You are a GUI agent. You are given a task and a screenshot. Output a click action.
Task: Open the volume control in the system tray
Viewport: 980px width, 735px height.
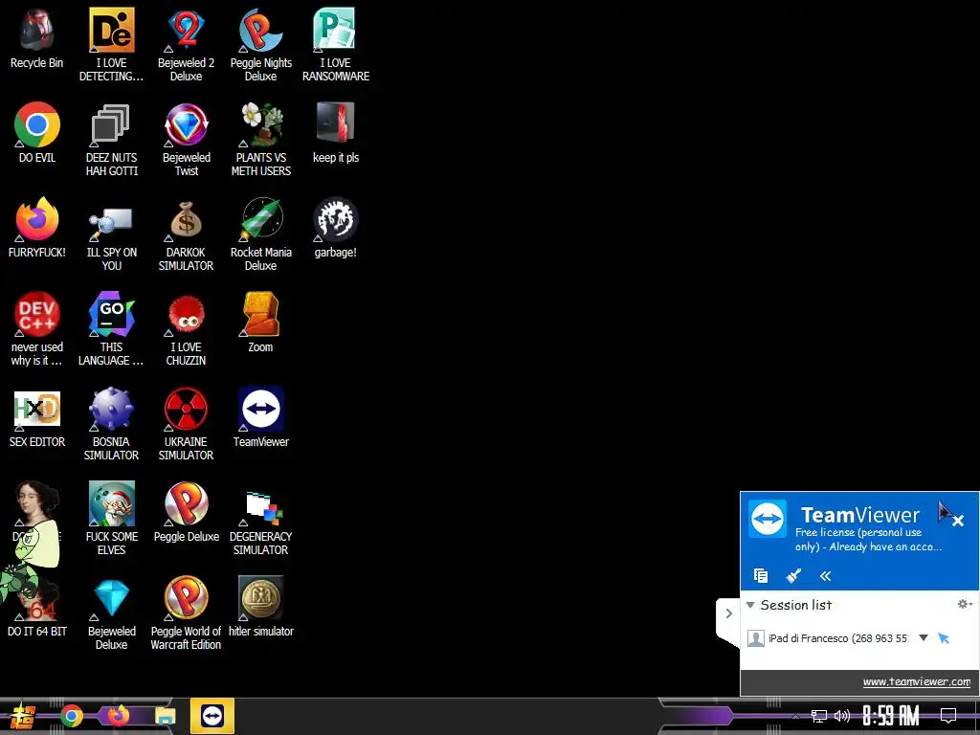(x=842, y=716)
